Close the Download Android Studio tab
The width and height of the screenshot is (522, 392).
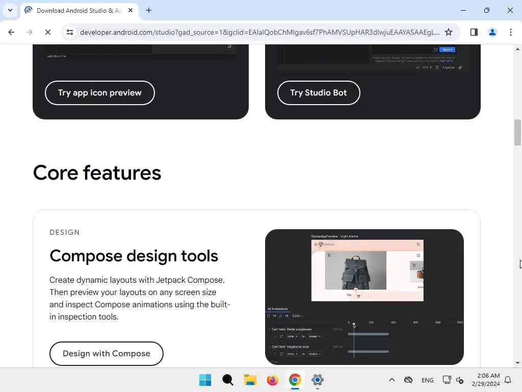point(130,10)
